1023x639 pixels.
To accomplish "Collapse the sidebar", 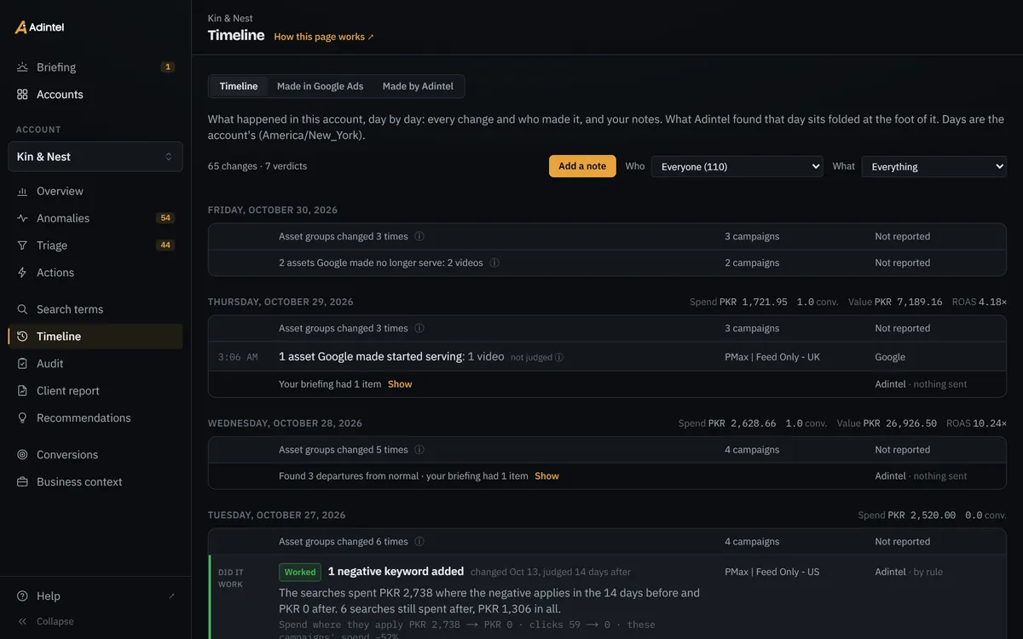I will pos(95,622).
